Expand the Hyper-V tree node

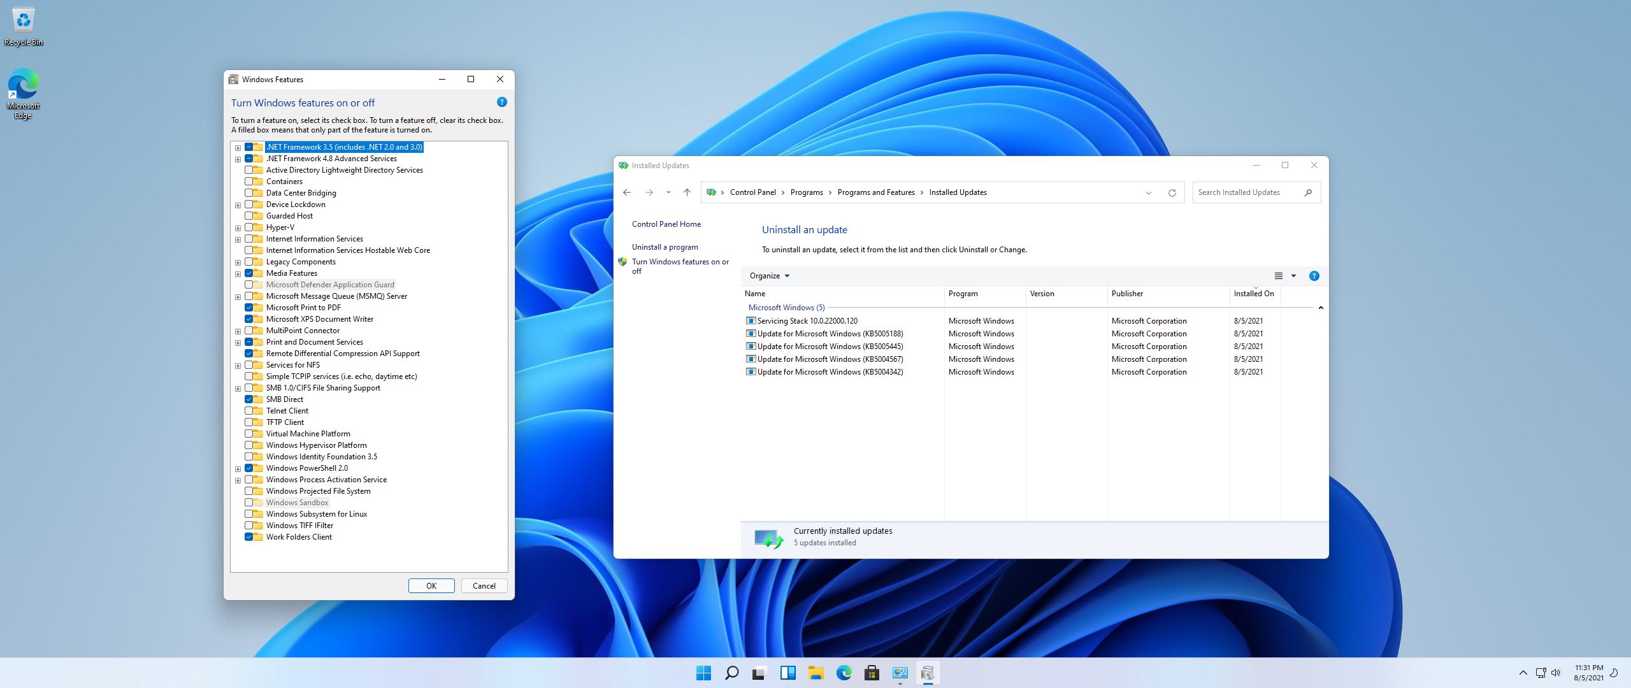point(238,228)
